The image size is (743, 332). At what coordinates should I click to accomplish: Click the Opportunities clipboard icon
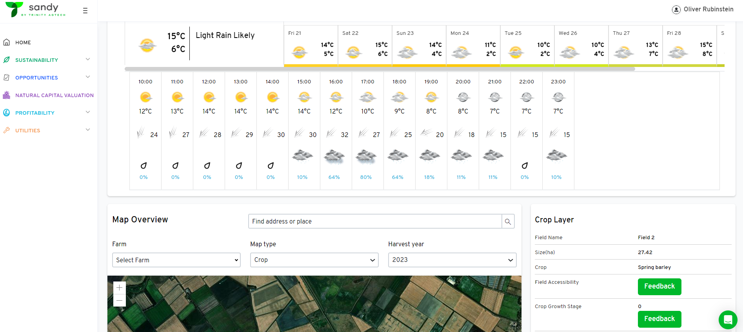click(7, 77)
